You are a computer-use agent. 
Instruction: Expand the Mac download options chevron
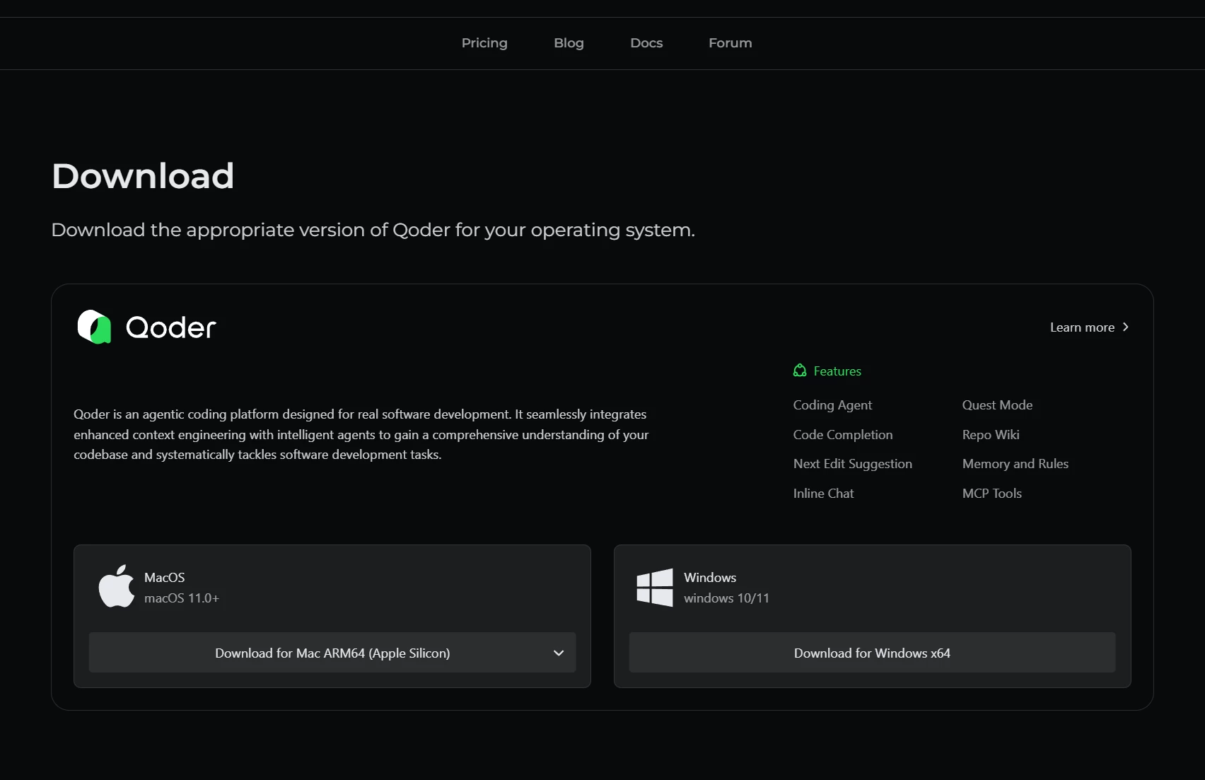[x=559, y=653]
